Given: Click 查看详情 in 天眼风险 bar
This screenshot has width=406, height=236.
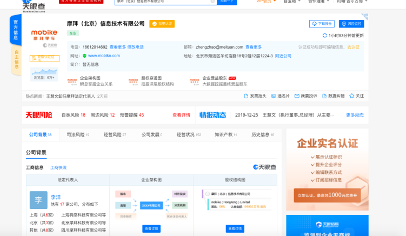Looking at the screenshot, I should point(181,115).
